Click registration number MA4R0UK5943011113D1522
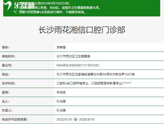Screen dimensions: 164x124 (78, 65)
